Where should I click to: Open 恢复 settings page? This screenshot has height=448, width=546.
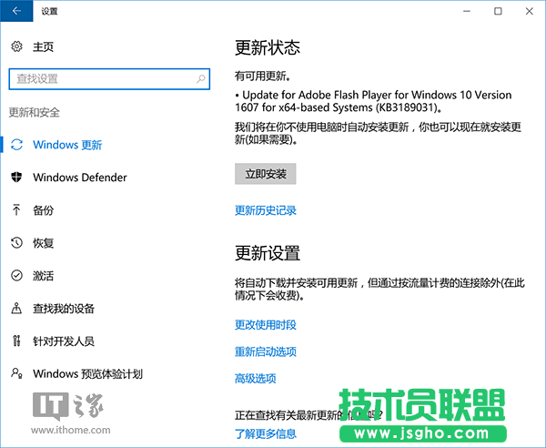(x=43, y=243)
